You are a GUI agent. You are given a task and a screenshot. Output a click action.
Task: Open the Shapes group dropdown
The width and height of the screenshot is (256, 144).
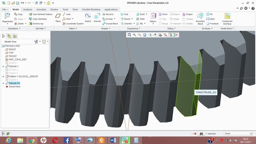(x=106, y=28)
